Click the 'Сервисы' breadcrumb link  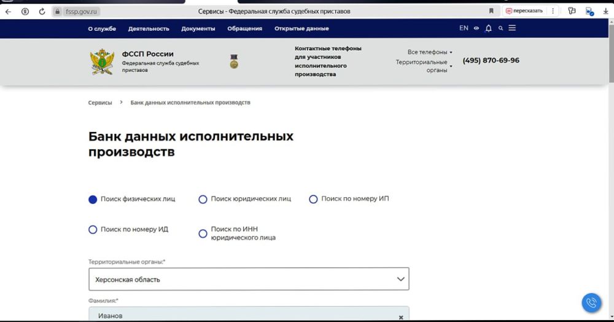click(100, 103)
